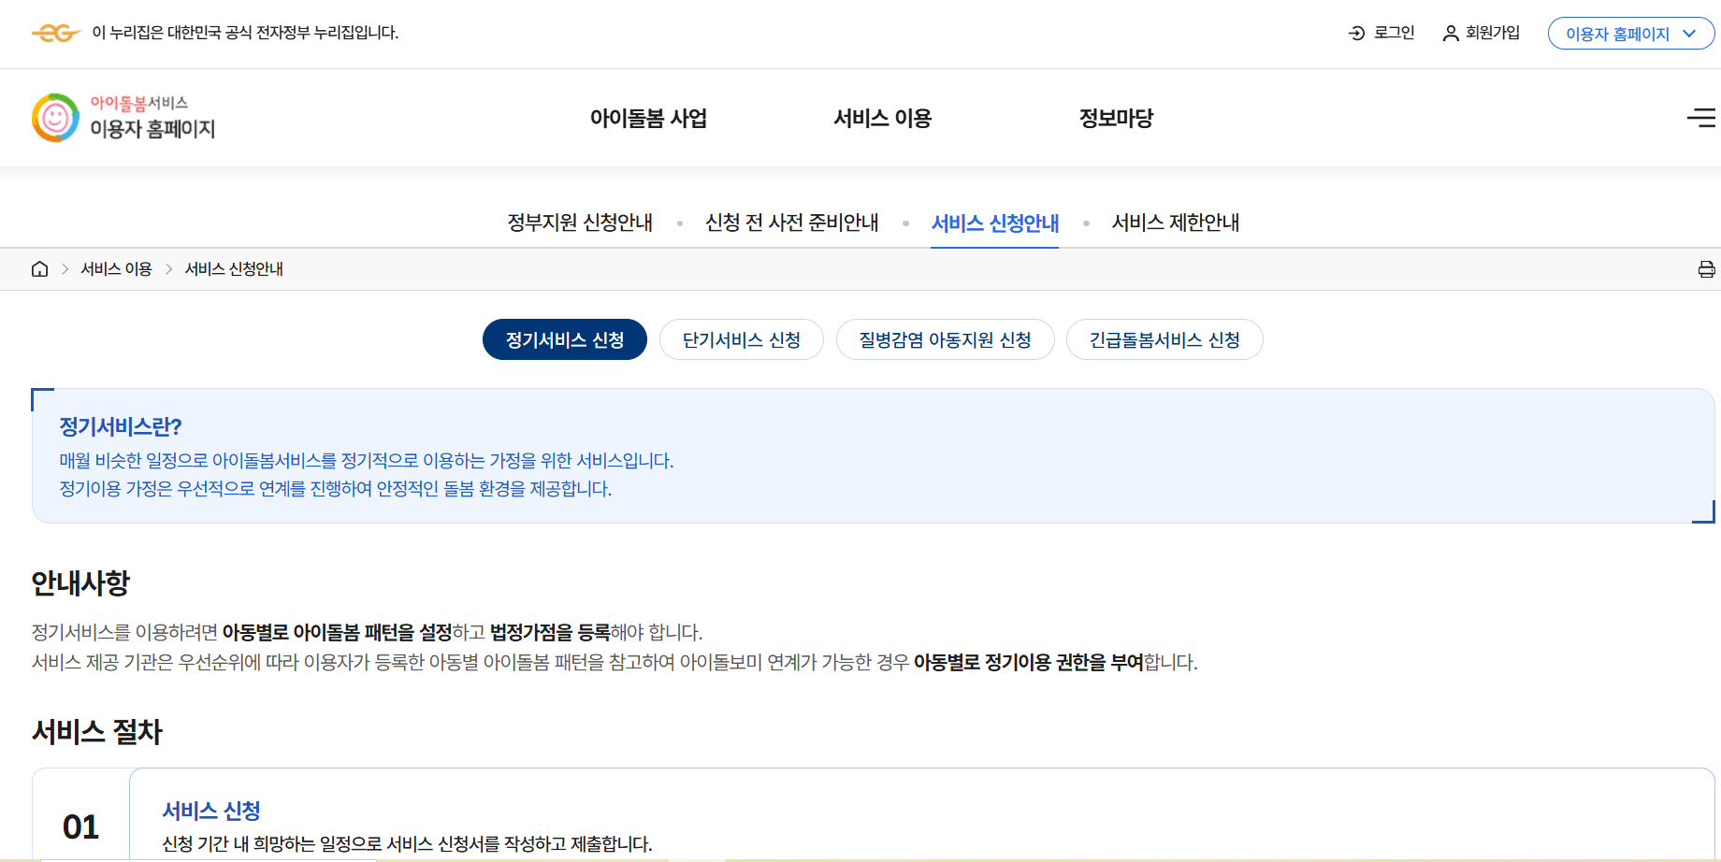Click the home icon in the breadcrumb
1721x862 pixels.
[39, 268]
